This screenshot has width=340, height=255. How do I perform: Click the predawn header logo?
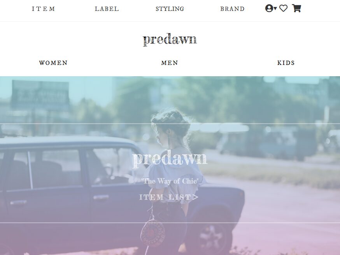170,40
